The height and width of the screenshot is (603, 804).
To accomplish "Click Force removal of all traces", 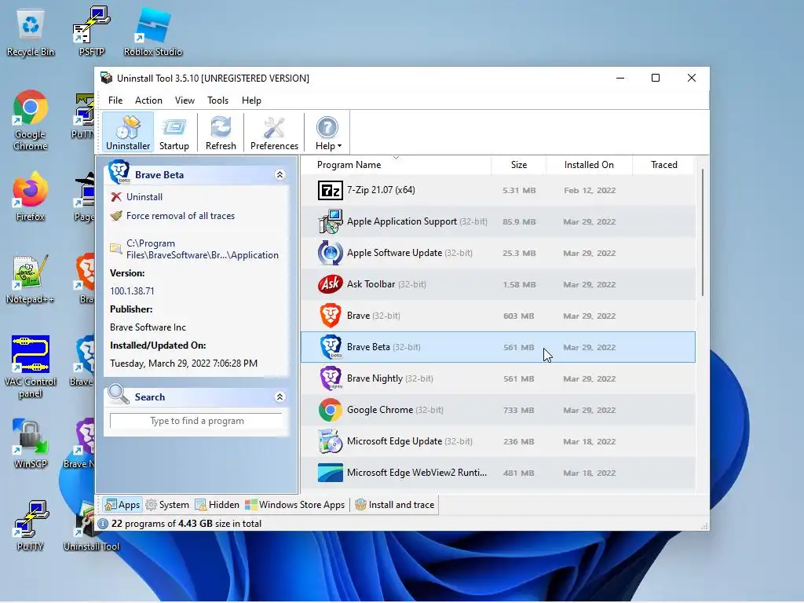I will tap(181, 216).
